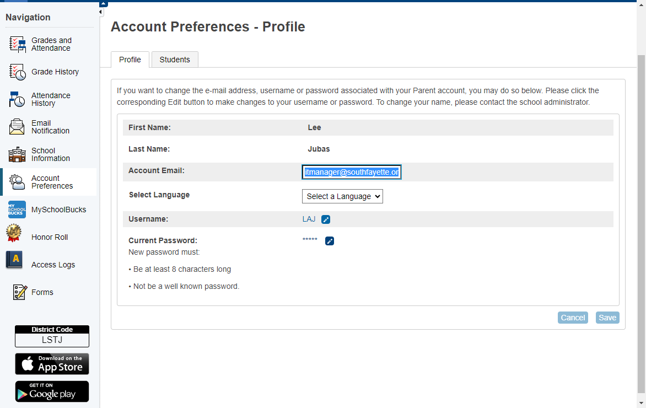Collapse the top header arrow
The height and width of the screenshot is (408, 646).
coord(104,4)
